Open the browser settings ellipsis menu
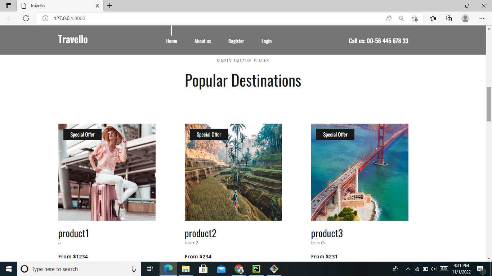The width and height of the screenshot is (492, 276). 482,18
